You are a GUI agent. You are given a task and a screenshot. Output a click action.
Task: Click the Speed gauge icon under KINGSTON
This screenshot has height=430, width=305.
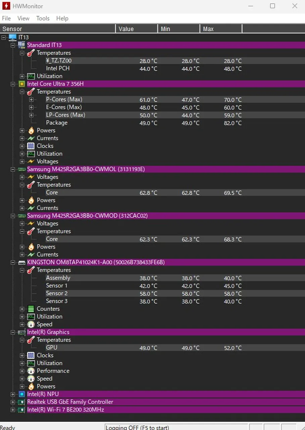31,325
